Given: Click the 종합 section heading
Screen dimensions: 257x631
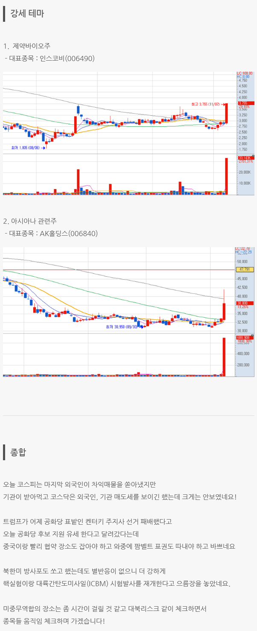Looking at the screenshot, I should (18, 452).
